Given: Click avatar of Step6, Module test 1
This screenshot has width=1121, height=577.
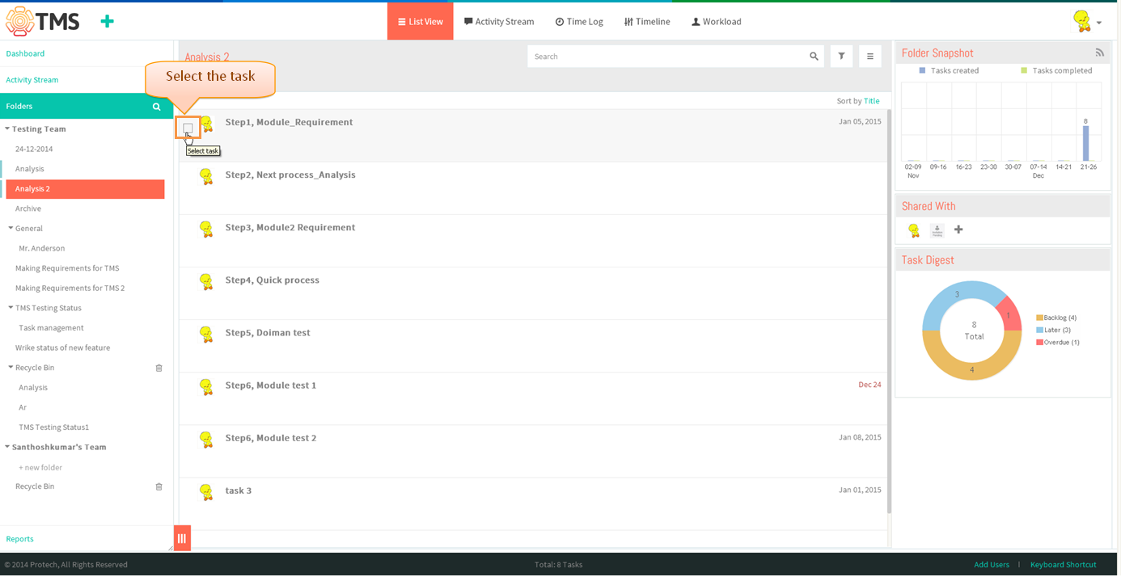Looking at the screenshot, I should (x=206, y=387).
